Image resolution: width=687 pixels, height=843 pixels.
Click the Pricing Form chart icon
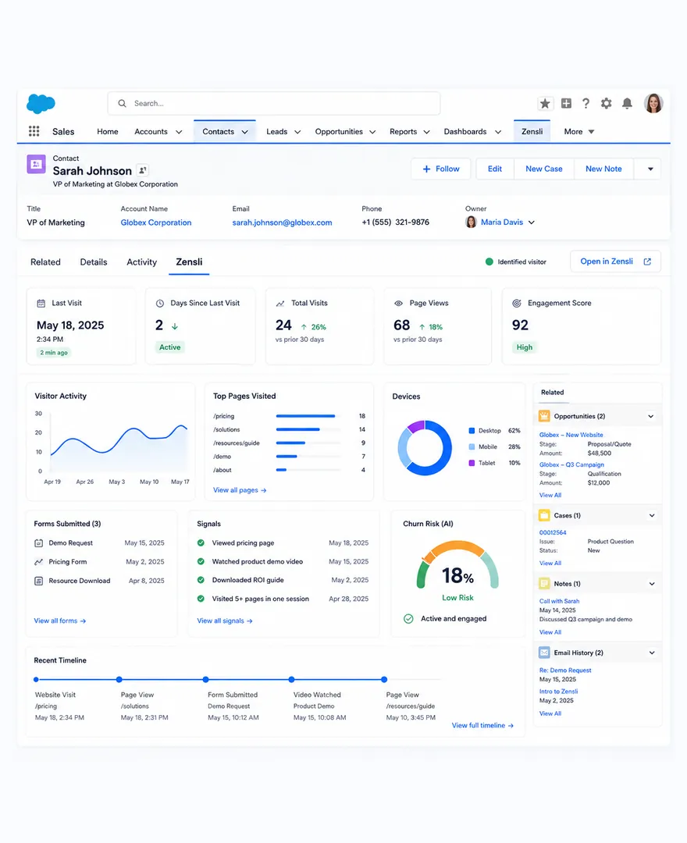coord(39,562)
